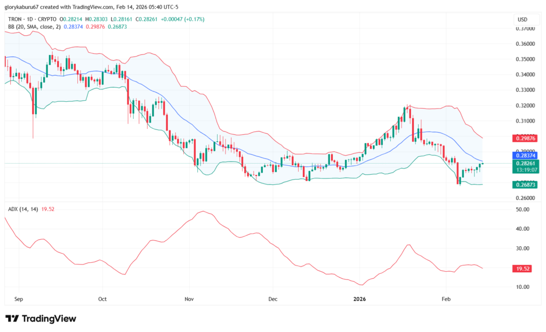
Task: Click the glorykaburu67 attribution link
Action: click(21, 8)
